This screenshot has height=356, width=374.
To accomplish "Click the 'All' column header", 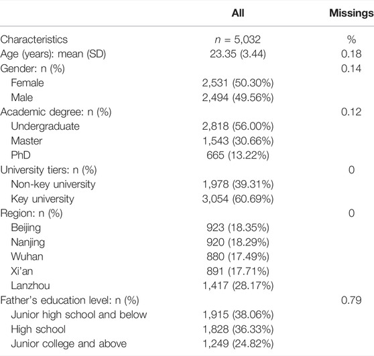I will (x=238, y=13).
